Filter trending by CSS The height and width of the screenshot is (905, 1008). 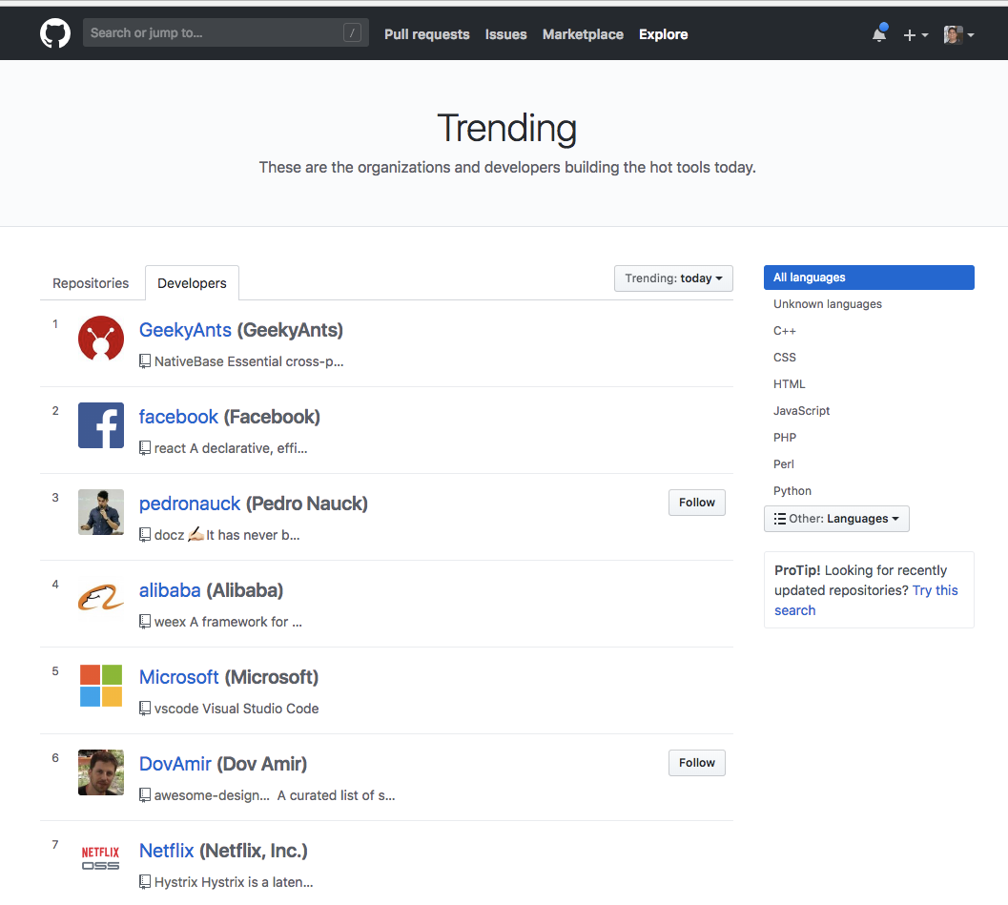[x=784, y=358]
